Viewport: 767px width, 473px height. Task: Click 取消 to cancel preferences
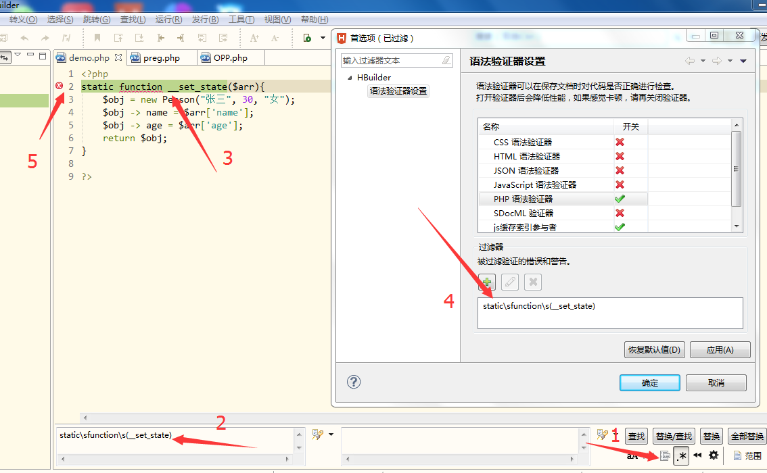(716, 382)
